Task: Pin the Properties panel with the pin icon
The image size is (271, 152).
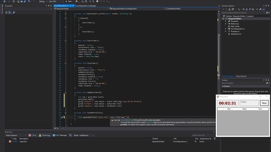Action: pyautogui.click(x=49, y=5)
